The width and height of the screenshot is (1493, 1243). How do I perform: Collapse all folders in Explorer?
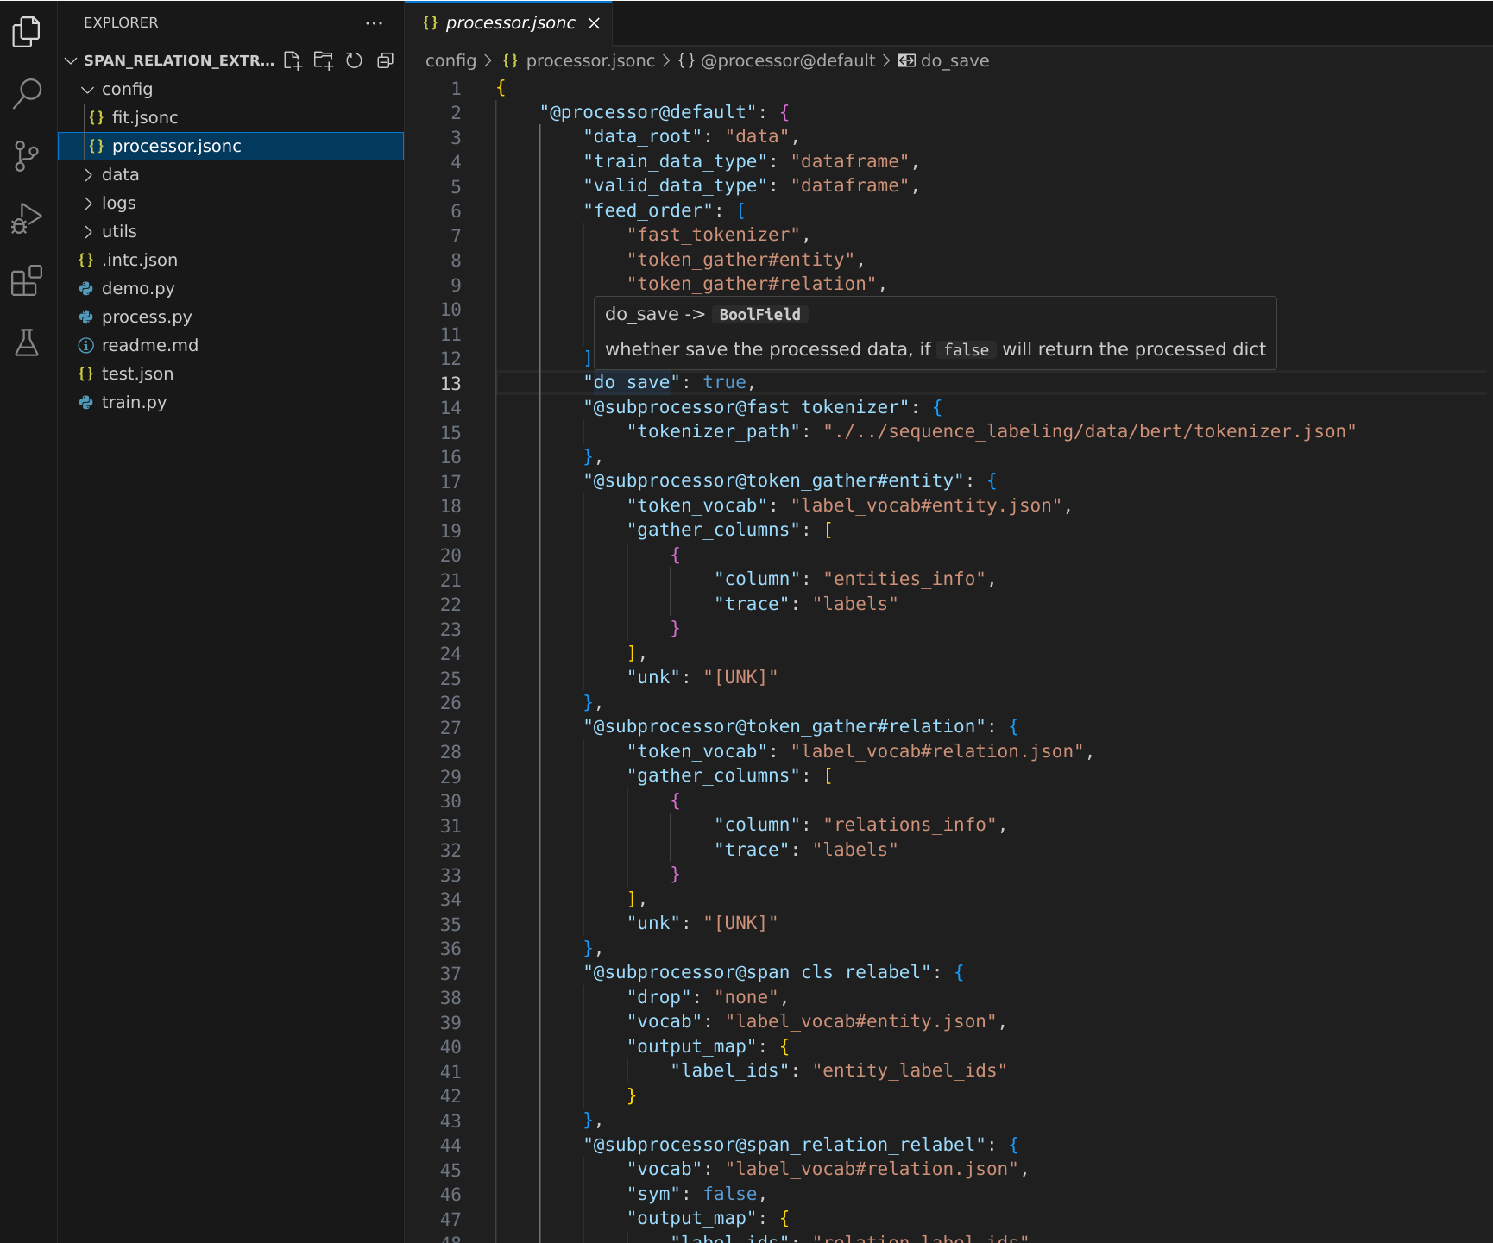[x=385, y=60]
